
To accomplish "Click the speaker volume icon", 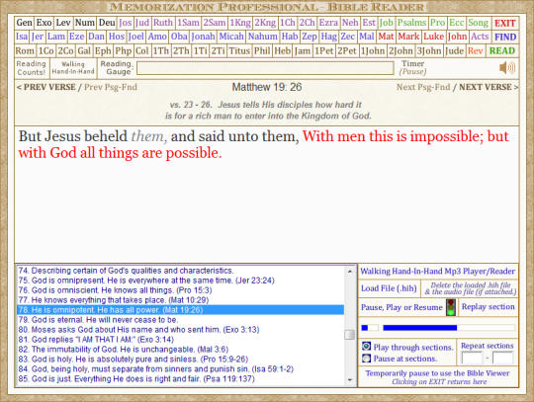I will (507, 68).
